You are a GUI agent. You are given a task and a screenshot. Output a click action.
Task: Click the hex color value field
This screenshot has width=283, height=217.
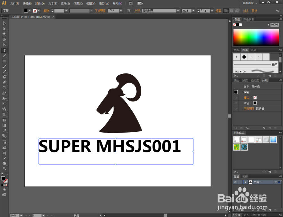pos(275,25)
